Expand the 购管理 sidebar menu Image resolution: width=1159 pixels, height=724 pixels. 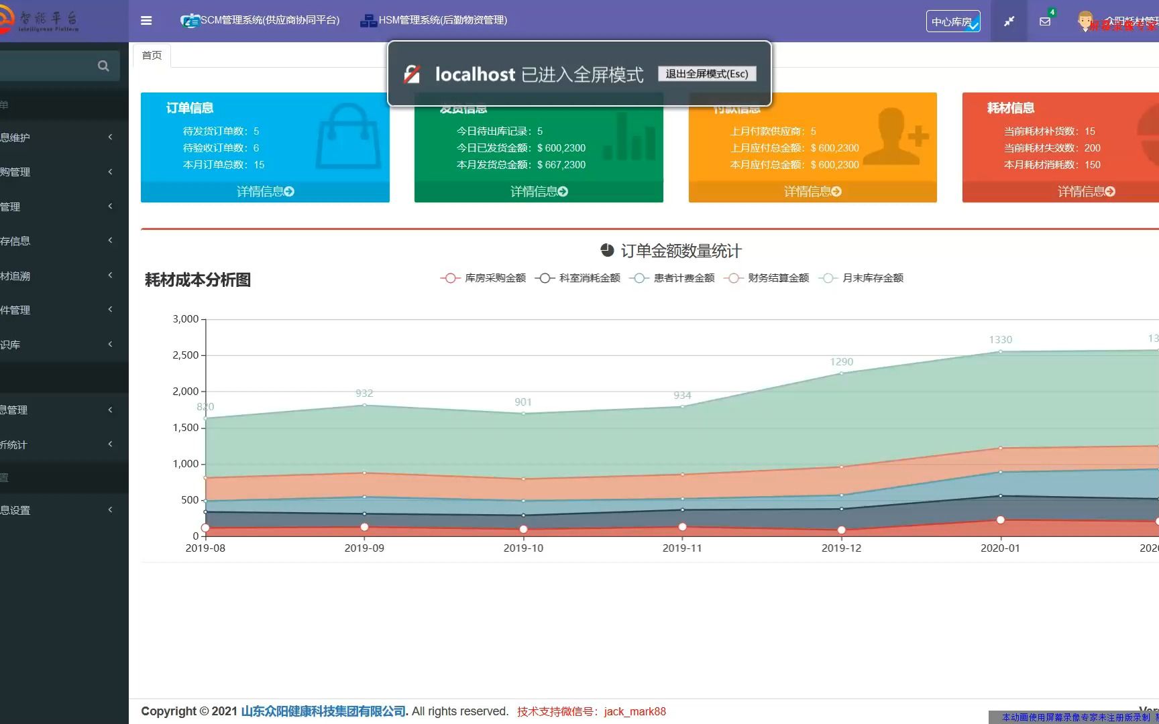click(64, 172)
